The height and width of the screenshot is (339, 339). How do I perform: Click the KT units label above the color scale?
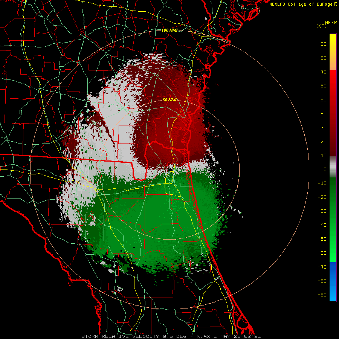pyautogui.click(x=321, y=26)
